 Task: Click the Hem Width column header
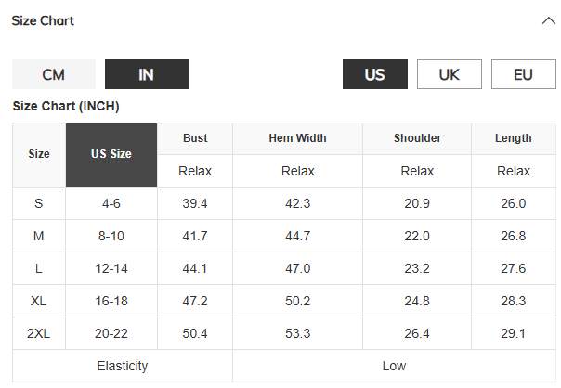pos(297,138)
